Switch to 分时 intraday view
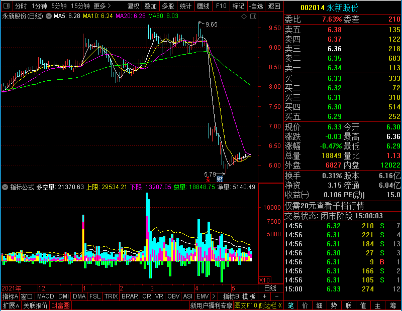This screenshot has height=311, width=402. pos(21,6)
